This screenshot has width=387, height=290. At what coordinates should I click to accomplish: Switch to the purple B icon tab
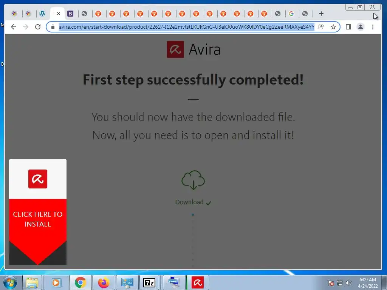click(x=70, y=14)
